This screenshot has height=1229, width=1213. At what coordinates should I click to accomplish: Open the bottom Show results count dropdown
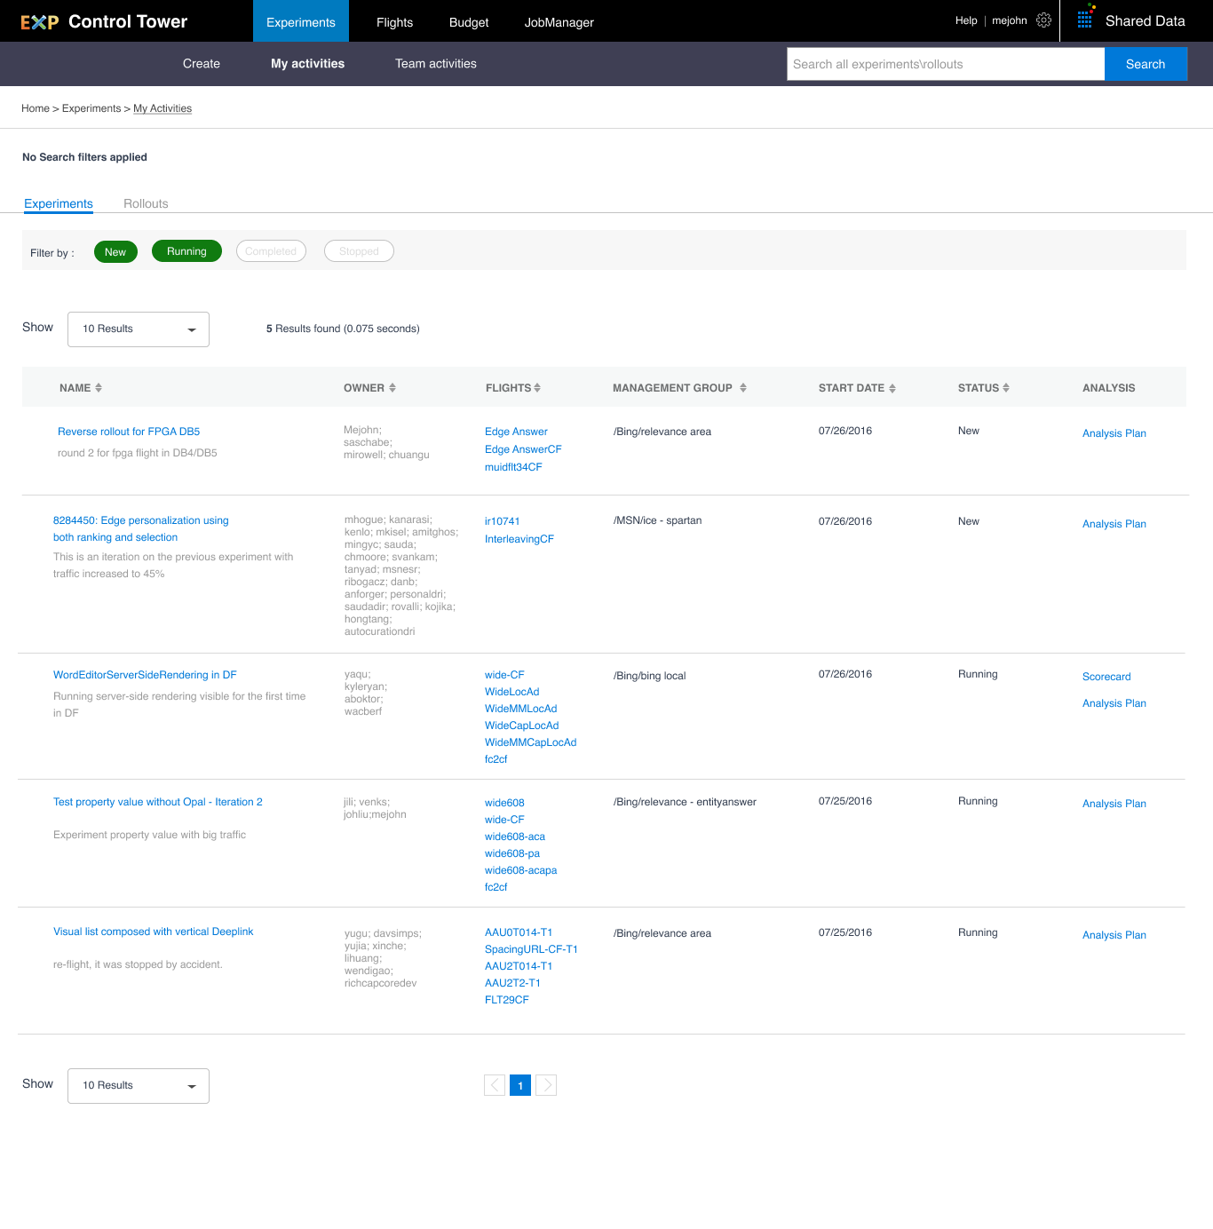pos(138,1085)
